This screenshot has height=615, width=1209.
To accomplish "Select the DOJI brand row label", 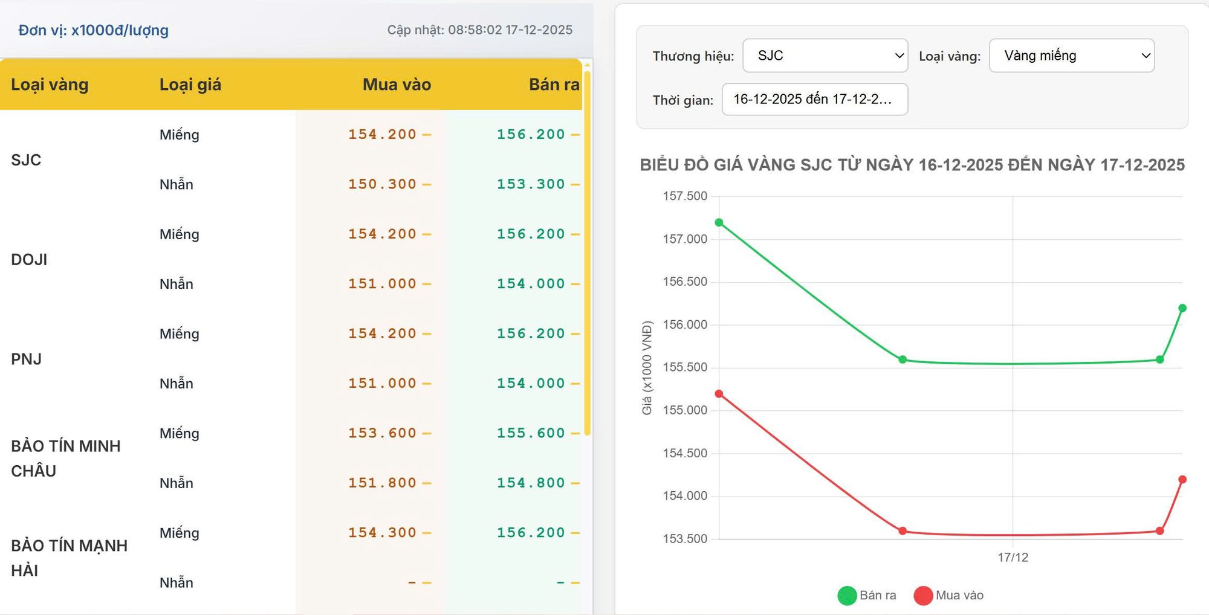I will (29, 260).
